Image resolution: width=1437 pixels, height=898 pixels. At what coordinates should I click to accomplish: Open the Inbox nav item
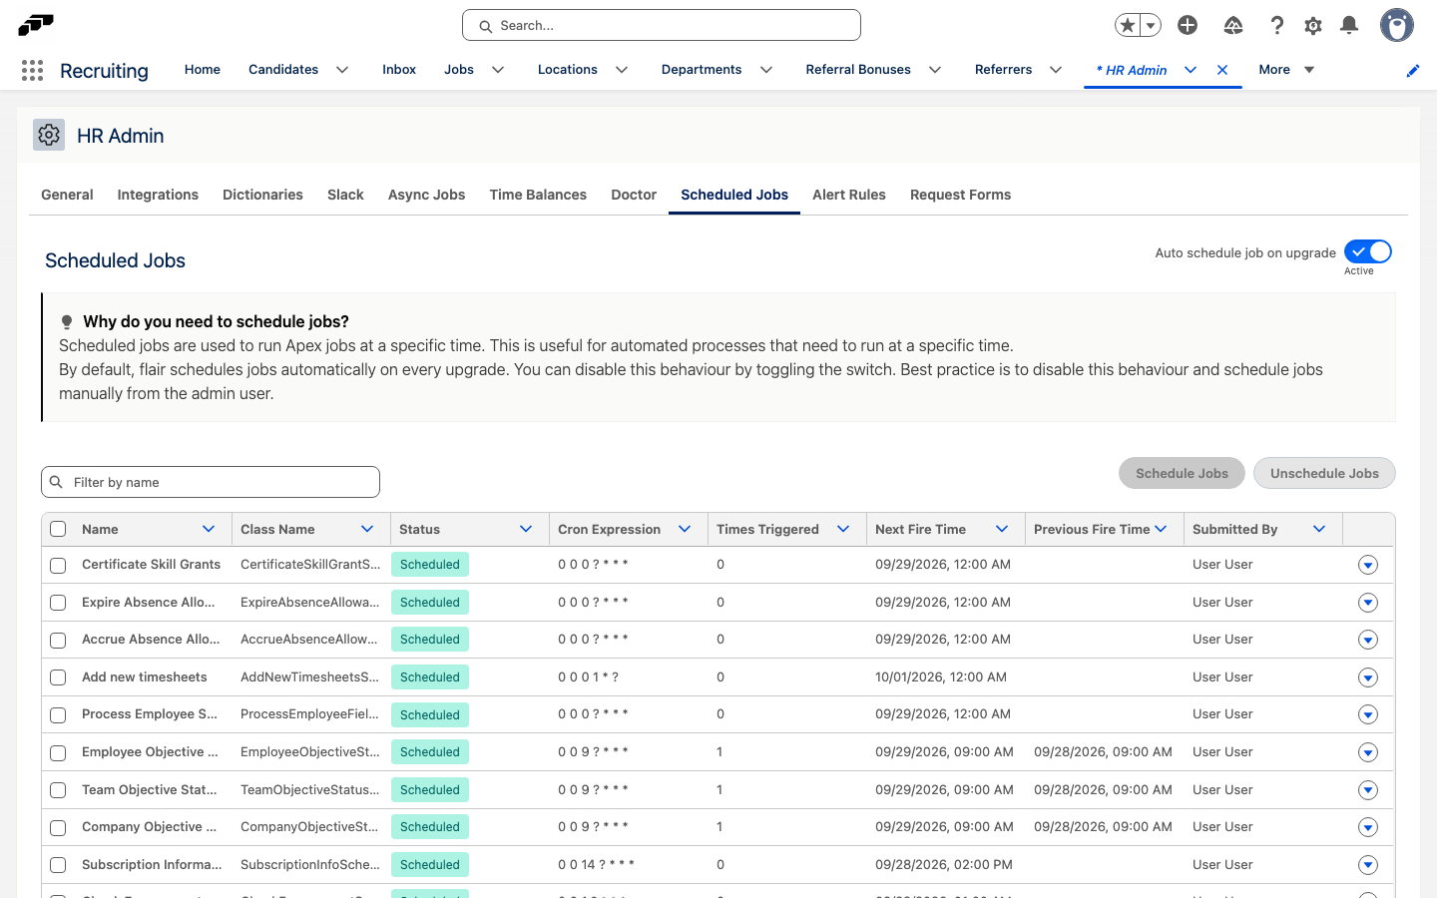pos(399,70)
